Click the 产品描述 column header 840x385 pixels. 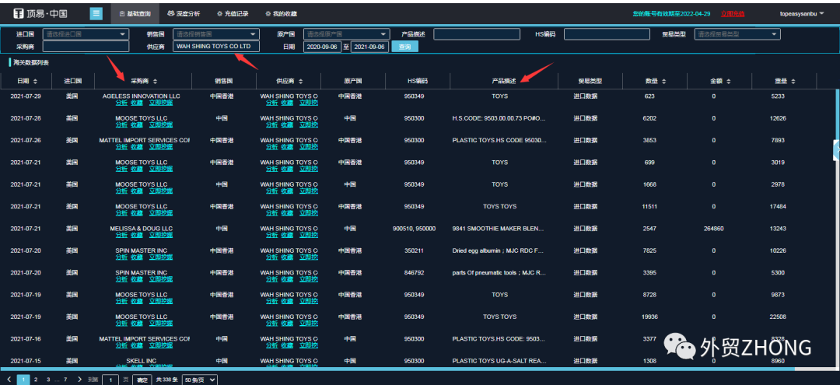tap(503, 82)
